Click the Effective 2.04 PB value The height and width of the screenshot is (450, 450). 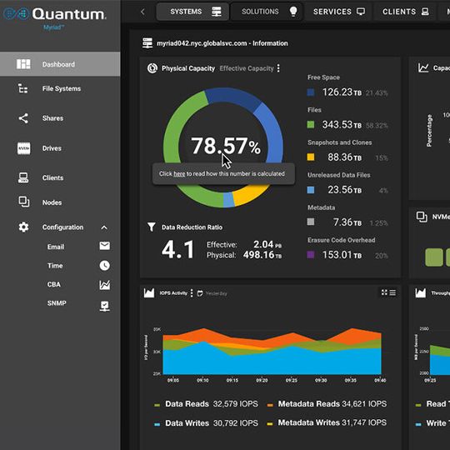coord(267,244)
